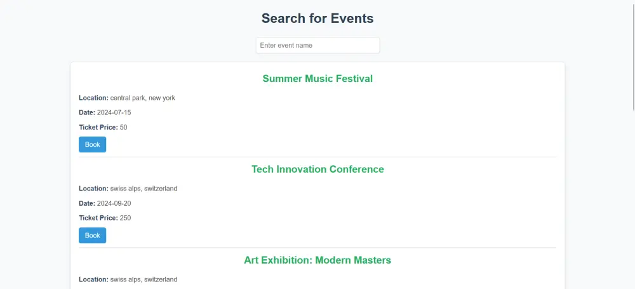Click the ticket price value 250
This screenshot has width=635, height=289.
click(x=125, y=218)
